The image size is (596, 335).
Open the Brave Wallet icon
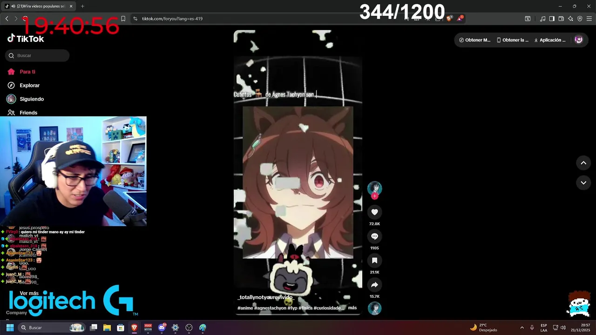pos(561,19)
